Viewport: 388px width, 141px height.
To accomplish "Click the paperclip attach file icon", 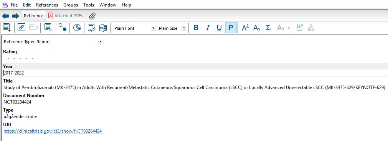I will 92,16.
